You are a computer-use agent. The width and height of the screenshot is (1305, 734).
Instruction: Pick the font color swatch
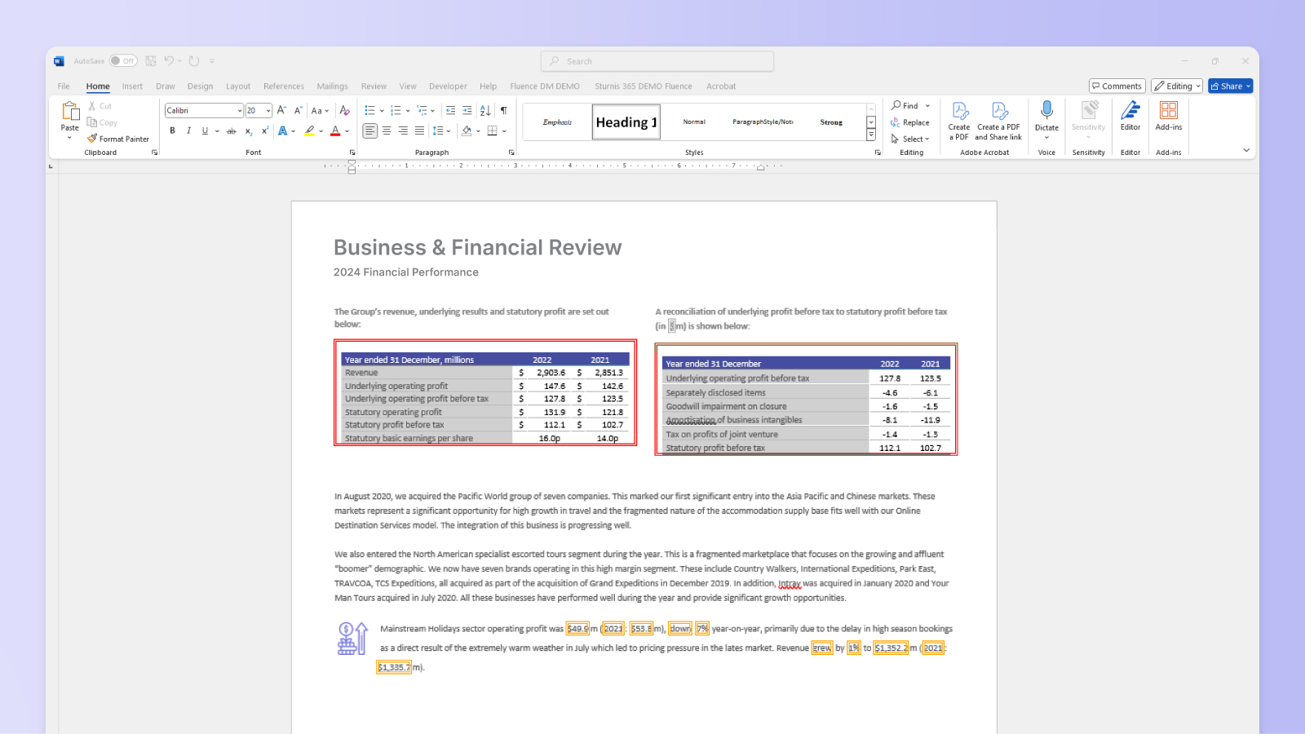pos(337,130)
